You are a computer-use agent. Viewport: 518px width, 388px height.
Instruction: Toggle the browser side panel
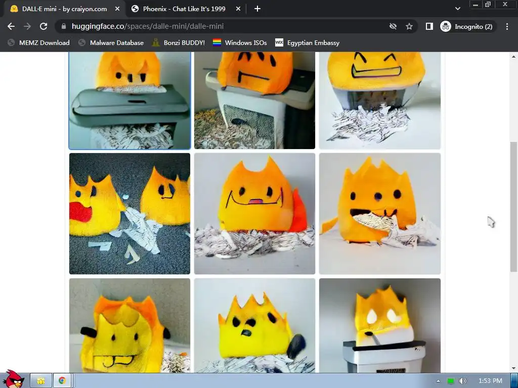pyautogui.click(x=429, y=26)
